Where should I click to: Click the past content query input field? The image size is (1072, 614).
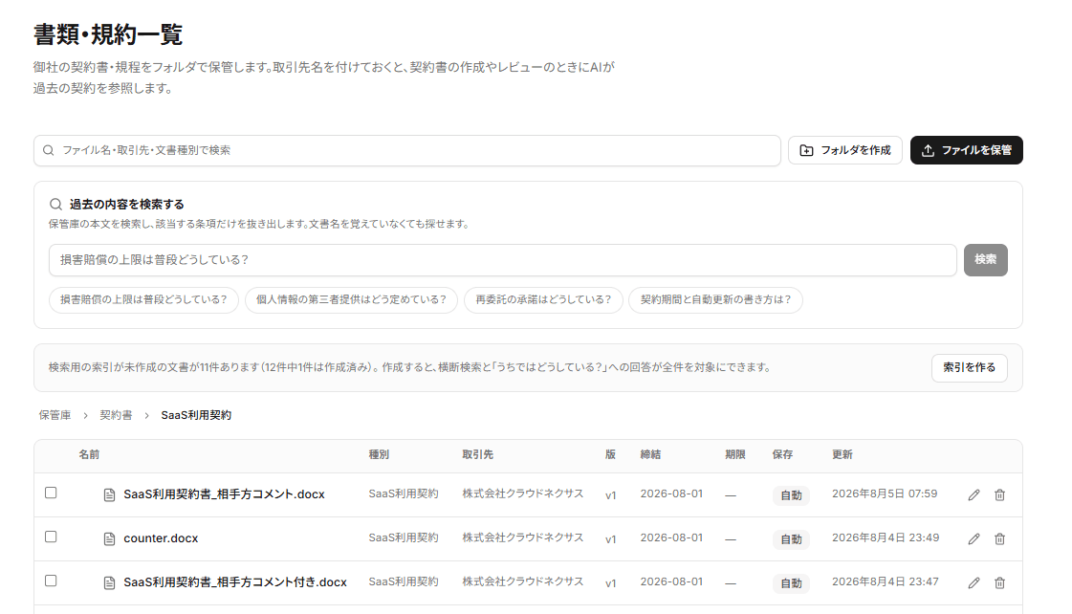point(502,260)
